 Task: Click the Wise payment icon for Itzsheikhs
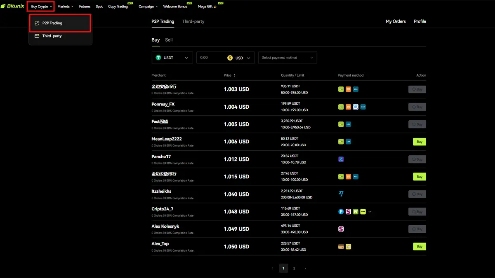[x=341, y=194]
